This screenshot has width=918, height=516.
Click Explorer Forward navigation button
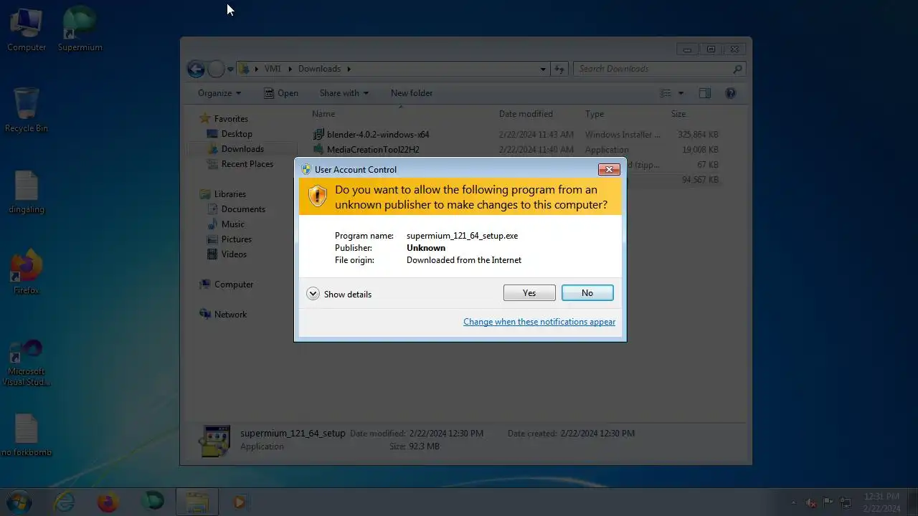216,69
